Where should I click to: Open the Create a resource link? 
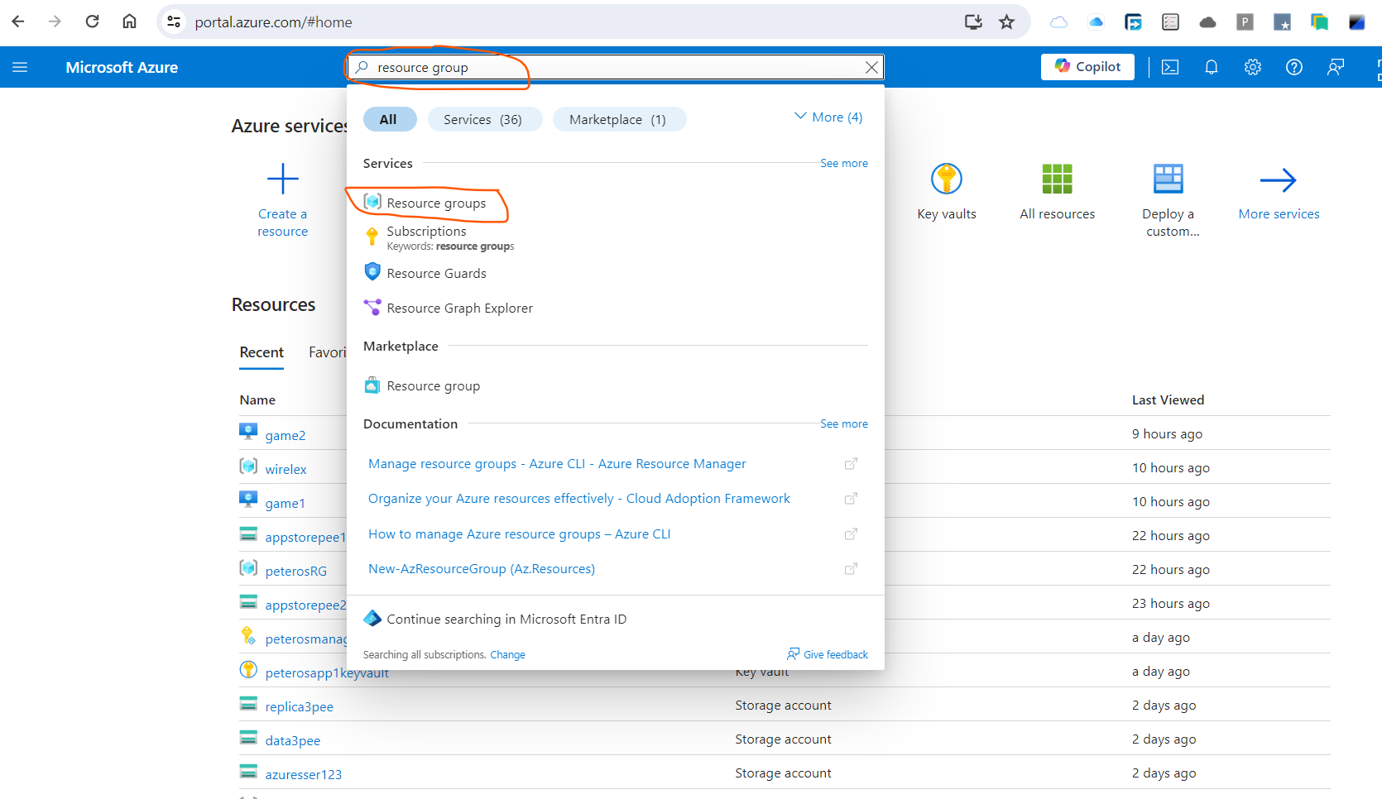[x=282, y=222]
